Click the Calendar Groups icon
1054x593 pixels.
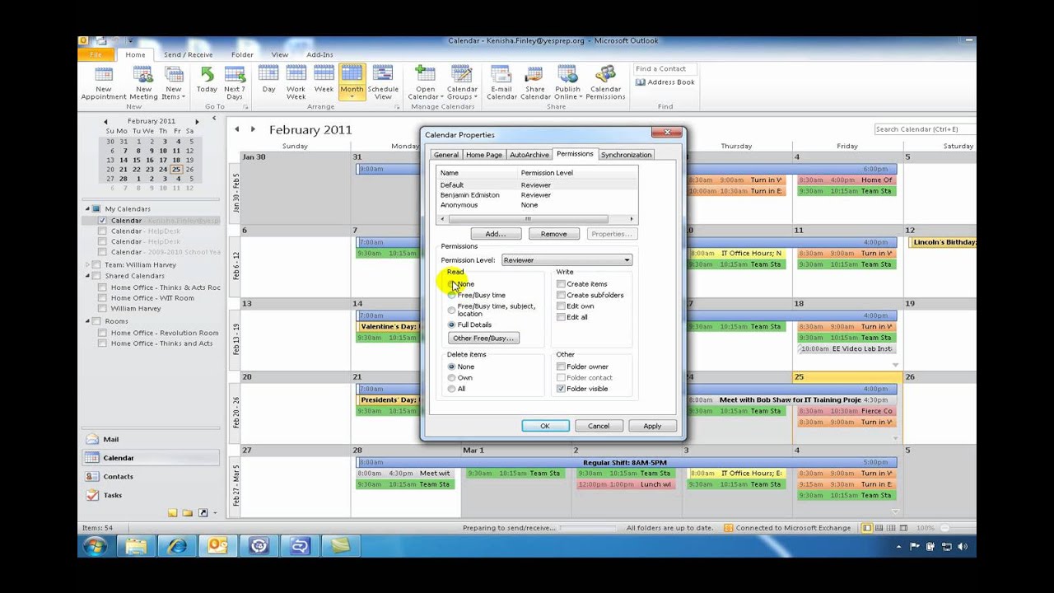click(x=462, y=82)
